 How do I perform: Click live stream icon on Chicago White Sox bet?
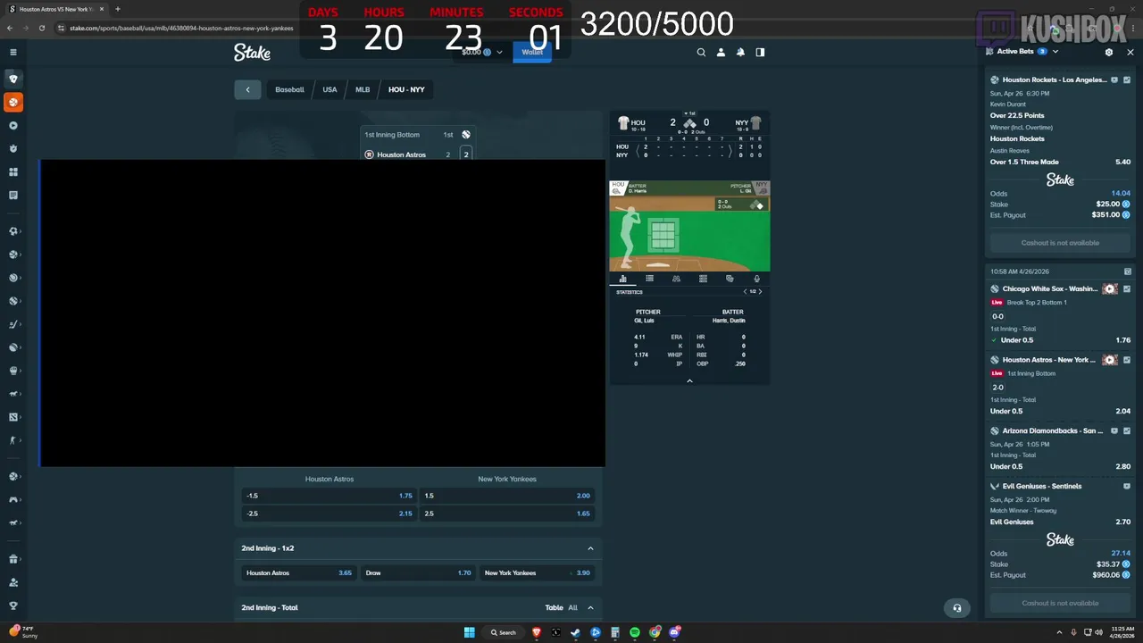1110,288
